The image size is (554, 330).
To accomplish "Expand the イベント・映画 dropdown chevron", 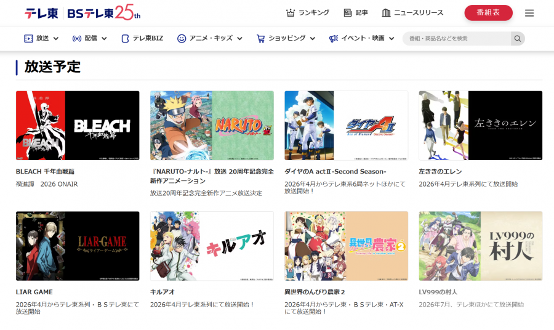I will (x=391, y=39).
